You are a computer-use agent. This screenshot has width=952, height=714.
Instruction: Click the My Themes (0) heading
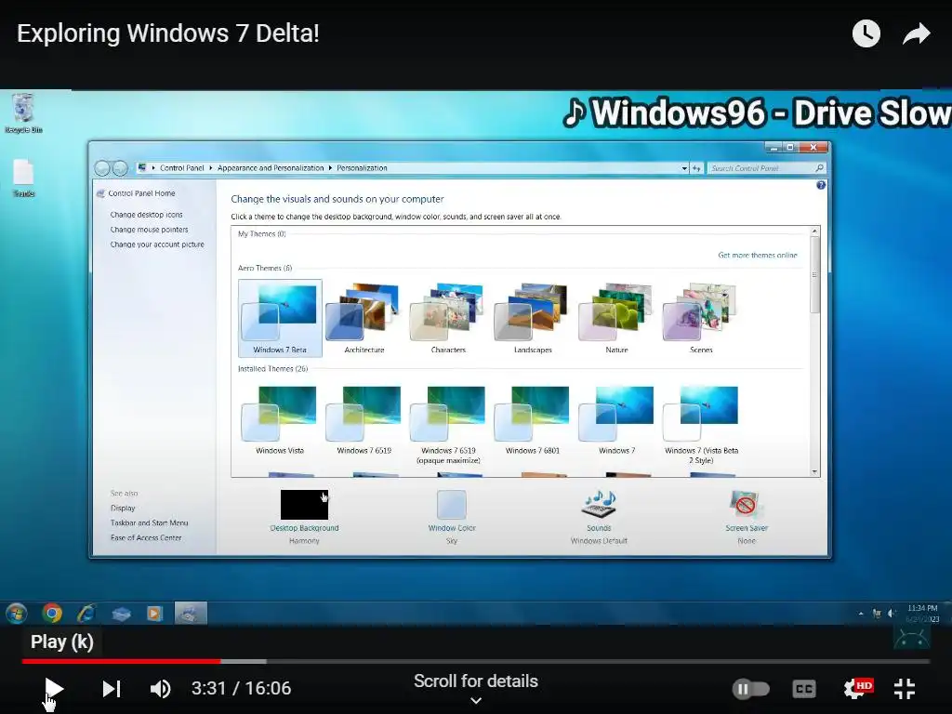click(x=261, y=233)
